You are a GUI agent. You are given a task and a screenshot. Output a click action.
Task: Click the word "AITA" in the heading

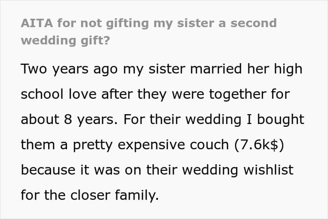pos(37,23)
